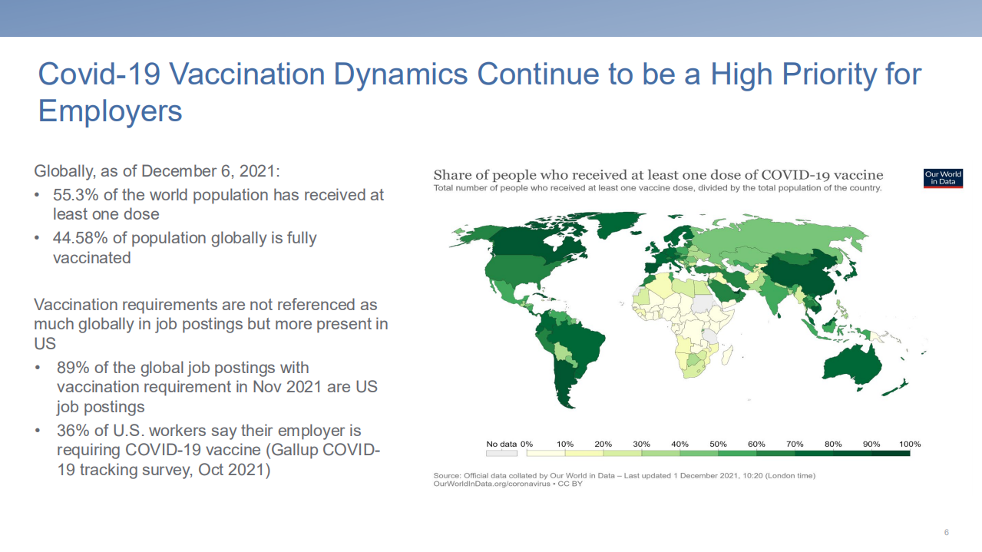Click the darkest green 90%-100% legend swatch
Viewport: 982px width, 552px height.
(x=891, y=454)
